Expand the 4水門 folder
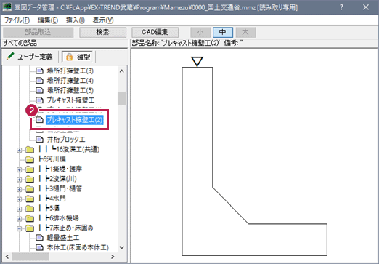This screenshot has width=379, height=264. pyautogui.click(x=19, y=199)
